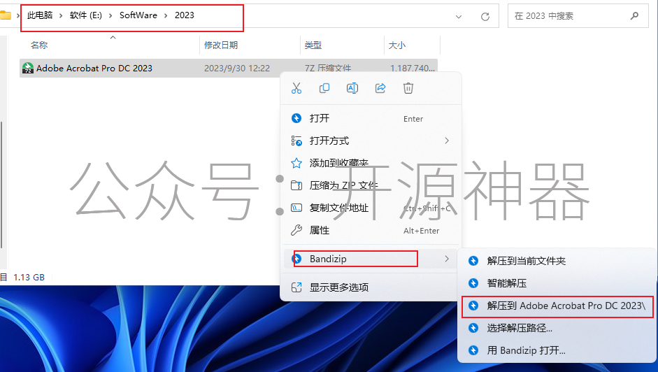Click 此电脑 in the address bar
Viewport: 658px width, 372px height.
[40, 15]
